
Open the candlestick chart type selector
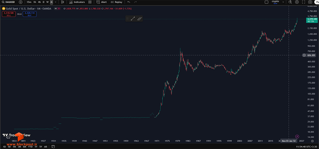click(x=63, y=2)
